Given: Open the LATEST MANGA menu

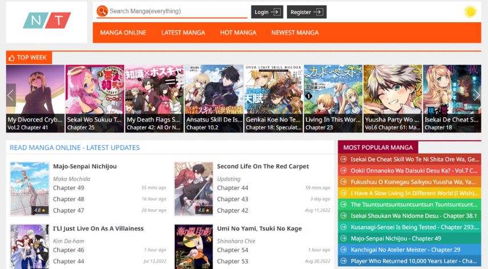Looking at the screenshot, I should coord(183,32).
